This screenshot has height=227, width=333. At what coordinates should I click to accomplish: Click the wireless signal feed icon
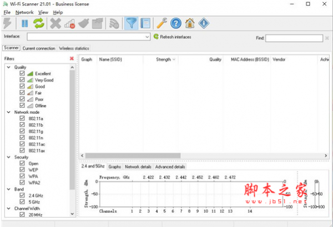114,23
